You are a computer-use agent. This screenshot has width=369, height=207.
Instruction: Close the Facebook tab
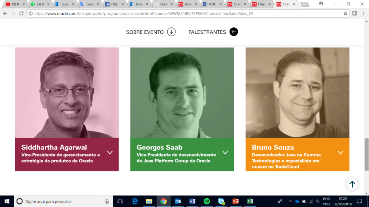click(123, 4)
